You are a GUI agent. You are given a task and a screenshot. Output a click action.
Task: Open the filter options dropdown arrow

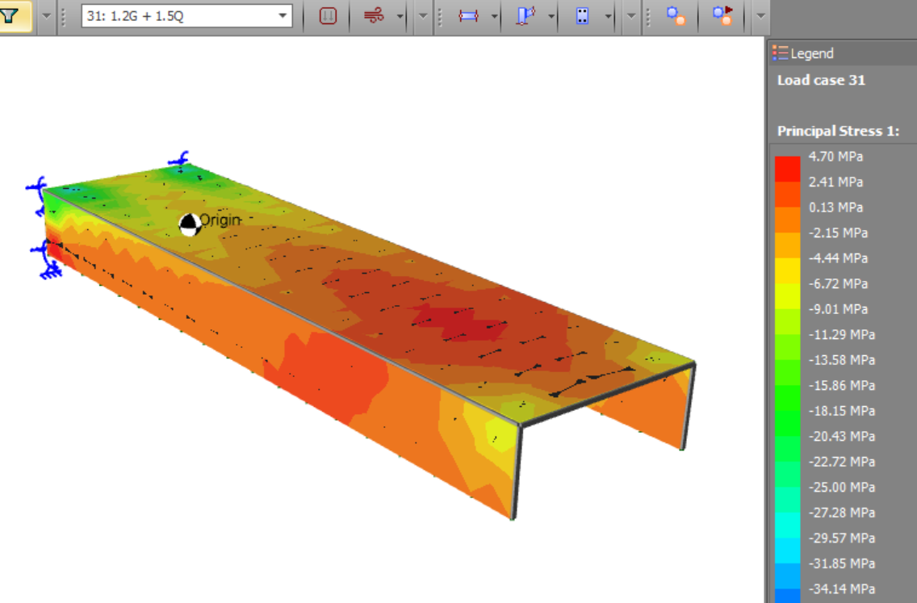point(46,16)
